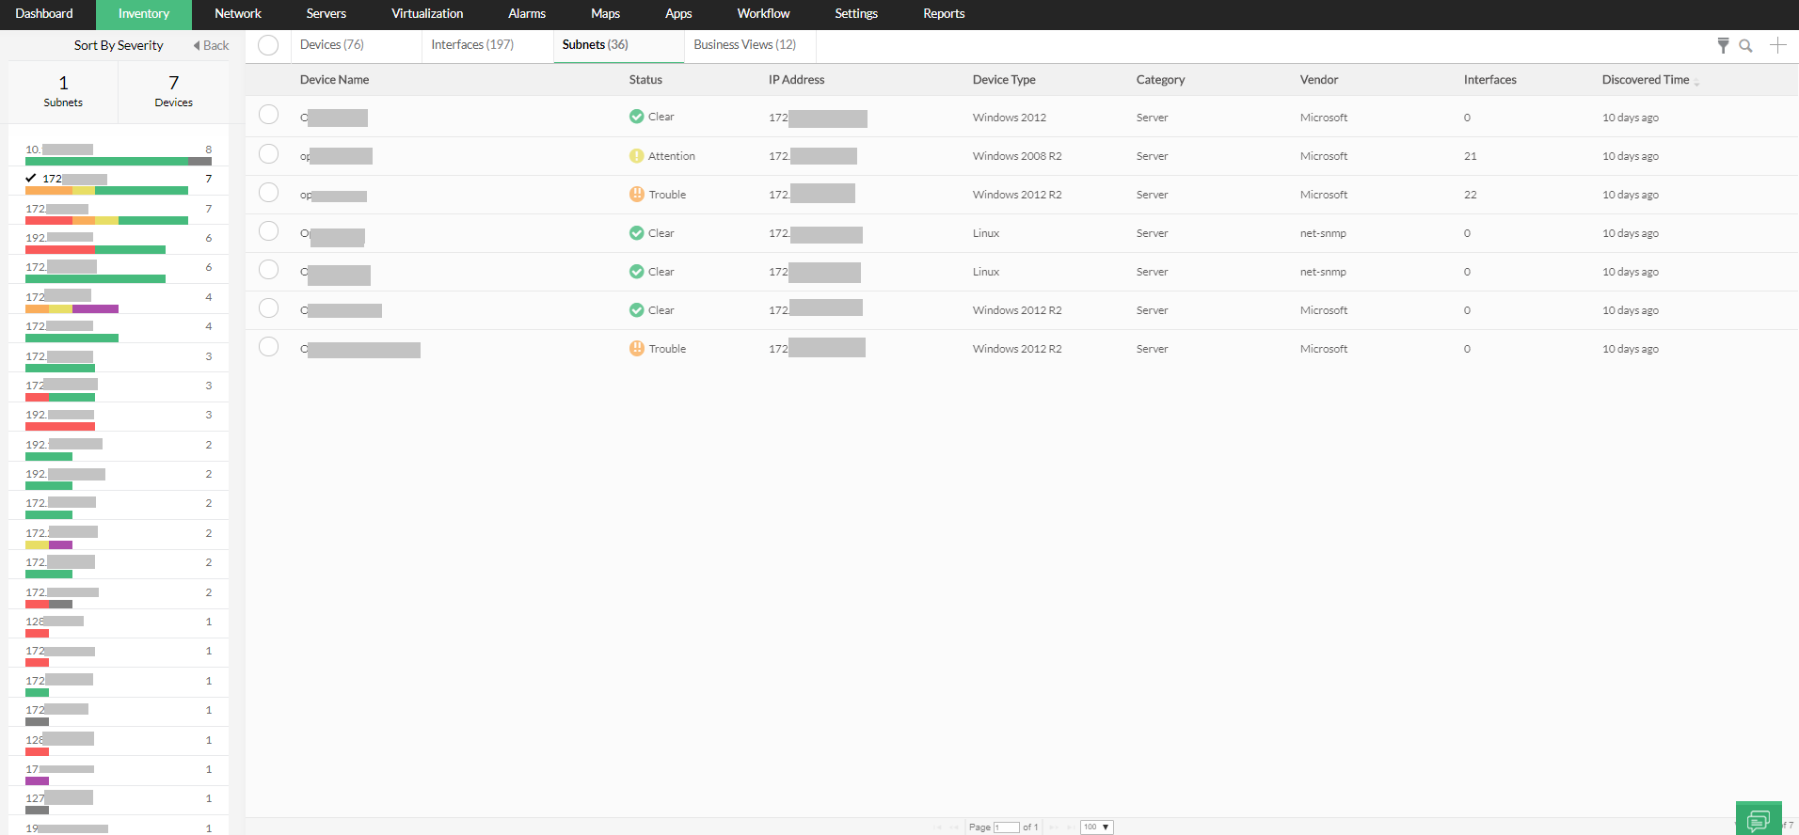Click the Interfaces column header
Screen dimensions: 1799x835
coord(1490,80)
